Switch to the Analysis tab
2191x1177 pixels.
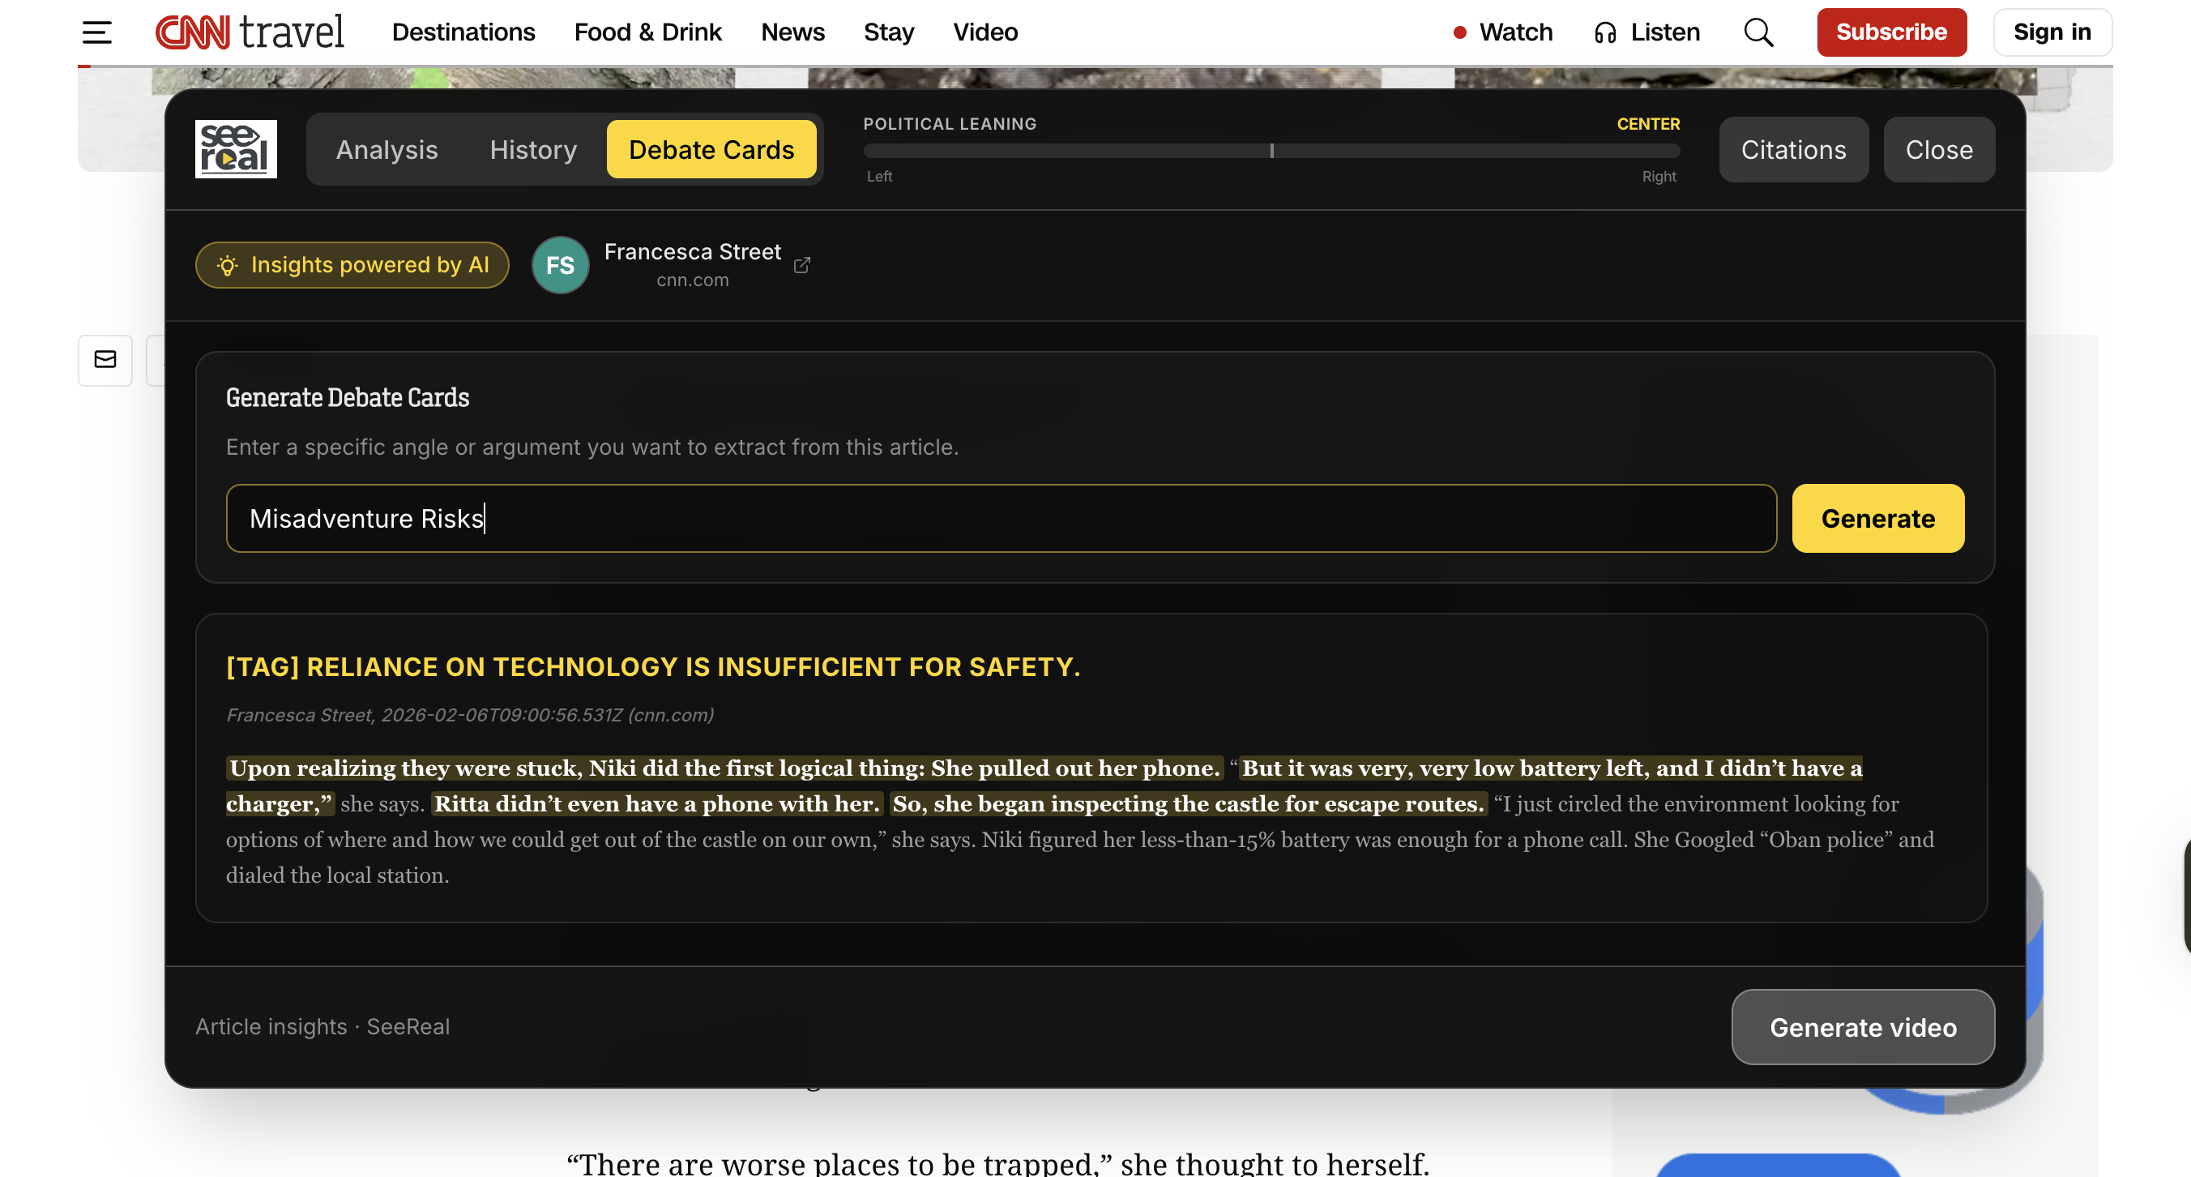pyautogui.click(x=387, y=150)
